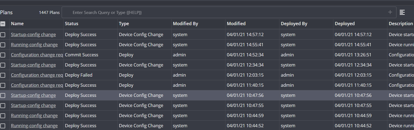This screenshot has width=414, height=130.
Task: Open Startup-config change modified at 14:57:12
Action: [x=33, y=35]
